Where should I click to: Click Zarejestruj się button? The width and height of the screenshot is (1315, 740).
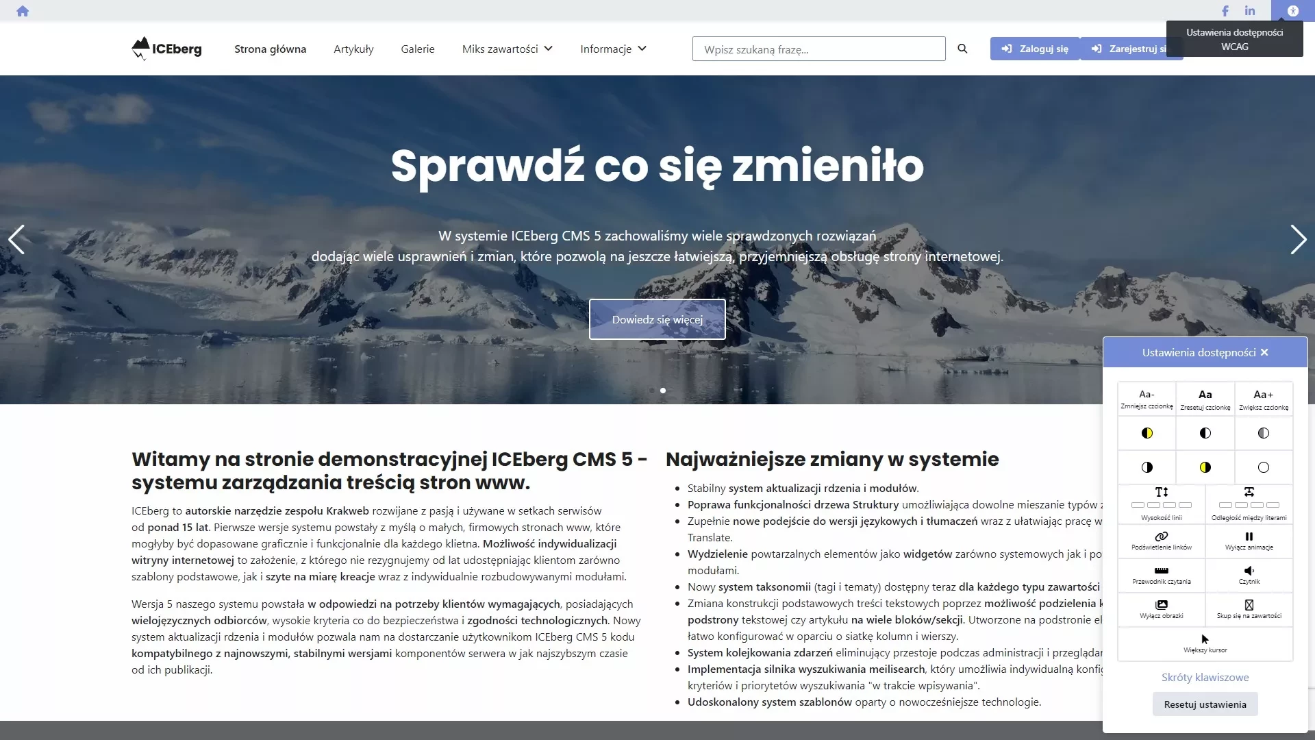tap(1131, 49)
